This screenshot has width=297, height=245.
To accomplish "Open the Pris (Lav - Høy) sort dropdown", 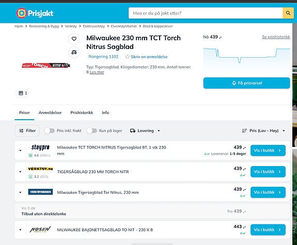I will [263, 130].
